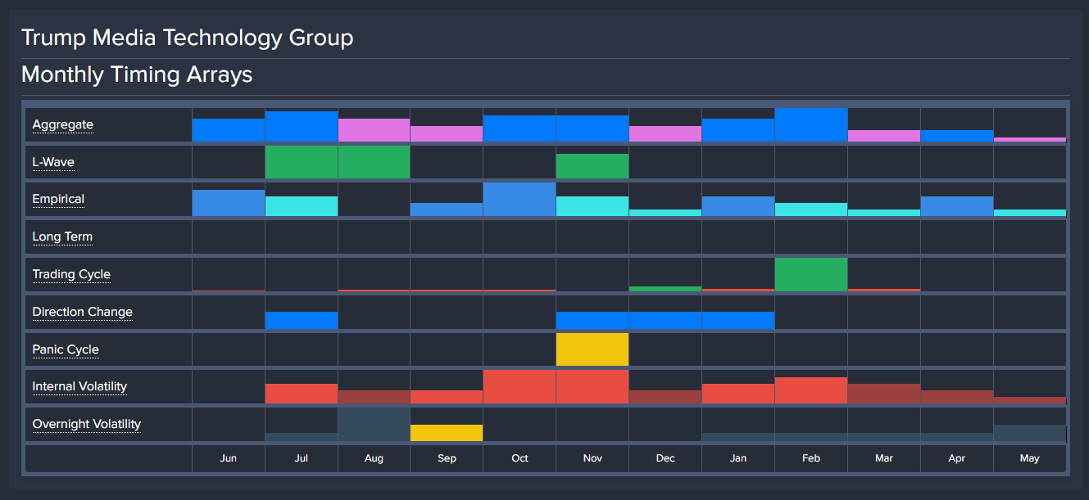Screen dimensions: 1089x500
Task: Click the Monthly Timing Arrays heading
Action: 137,74
